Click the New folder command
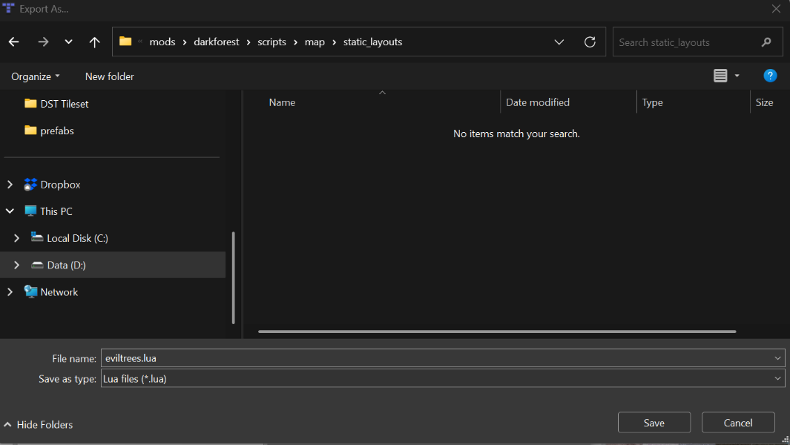Image resolution: width=790 pixels, height=445 pixels. [x=109, y=76]
